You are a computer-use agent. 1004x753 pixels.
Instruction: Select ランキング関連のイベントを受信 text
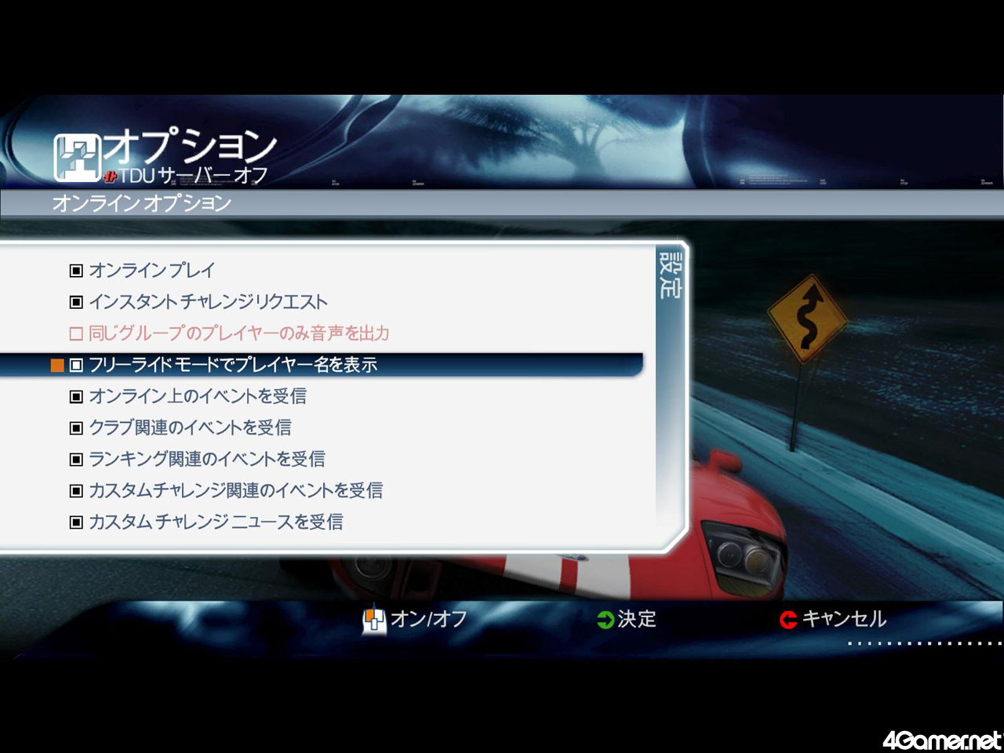click(x=207, y=459)
